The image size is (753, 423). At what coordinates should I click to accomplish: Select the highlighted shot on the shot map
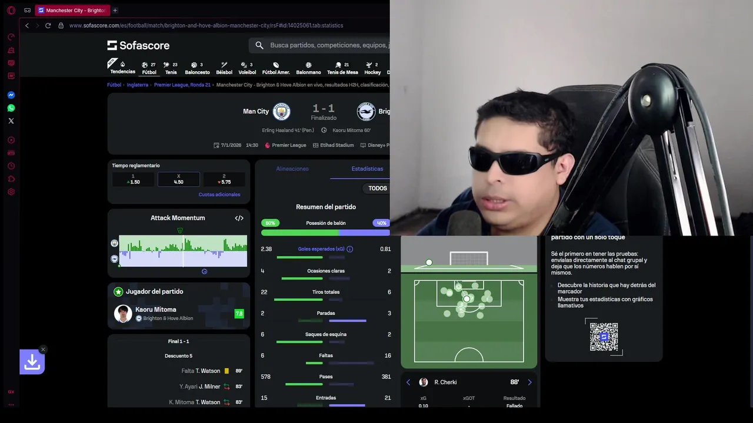(467, 299)
